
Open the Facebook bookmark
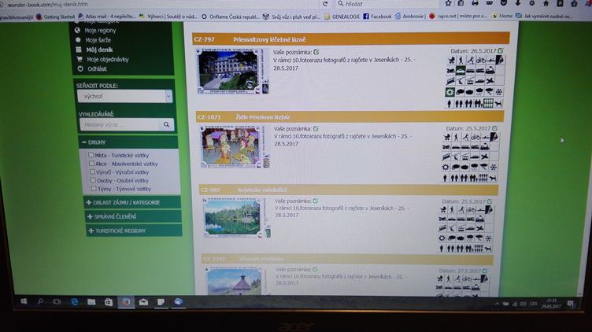377,17
